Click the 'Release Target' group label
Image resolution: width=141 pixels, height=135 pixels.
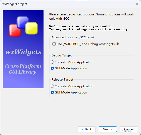click(62, 80)
